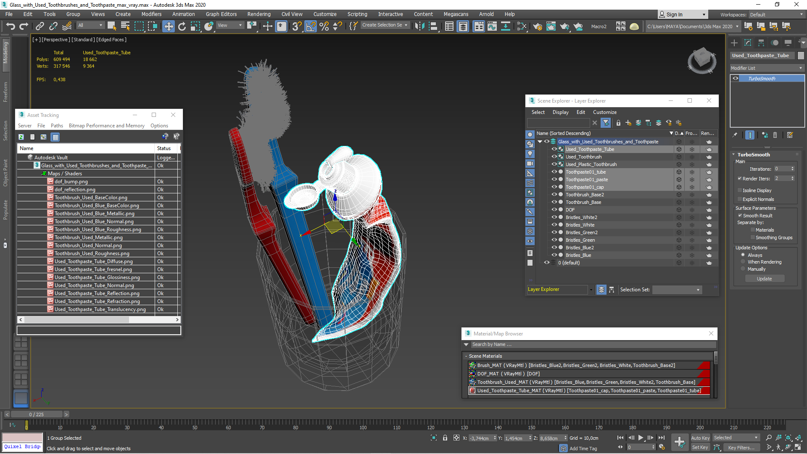Open Paths menu in Asset Tracking
Screen dimensions: 807x454
57,126
